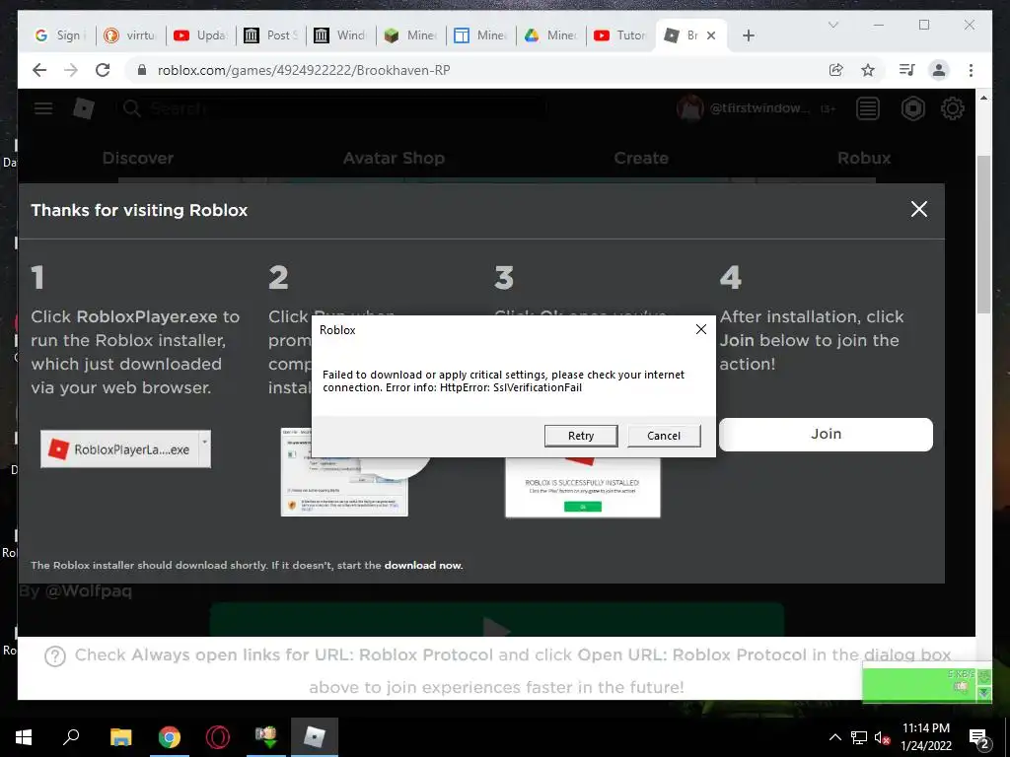This screenshot has width=1010, height=757.
Task: Switch to the Google Drive Mine tab
Action: [550, 35]
